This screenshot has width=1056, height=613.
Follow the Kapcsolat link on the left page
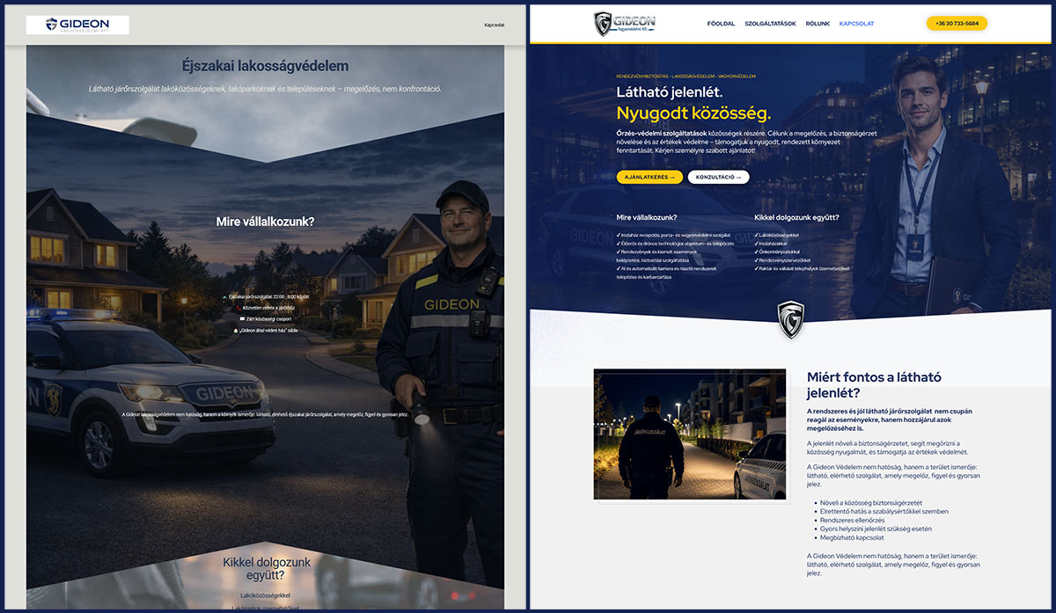pyautogui.click(x=495, y=26)
